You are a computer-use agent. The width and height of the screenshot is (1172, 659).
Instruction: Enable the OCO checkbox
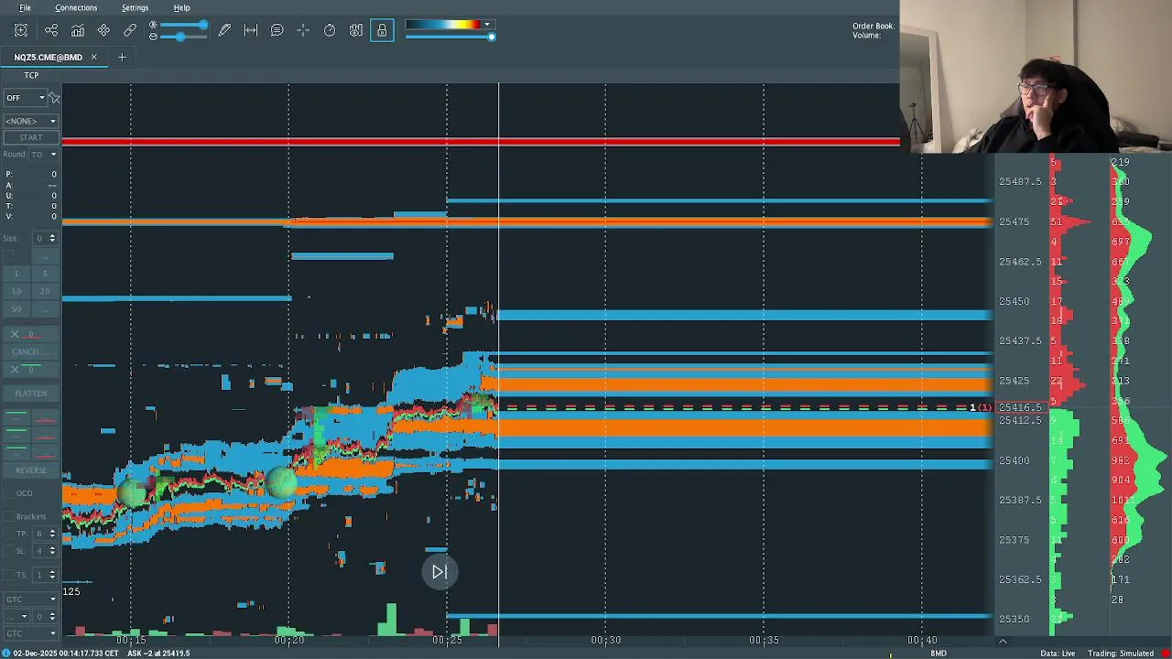[x=8, y=493]
